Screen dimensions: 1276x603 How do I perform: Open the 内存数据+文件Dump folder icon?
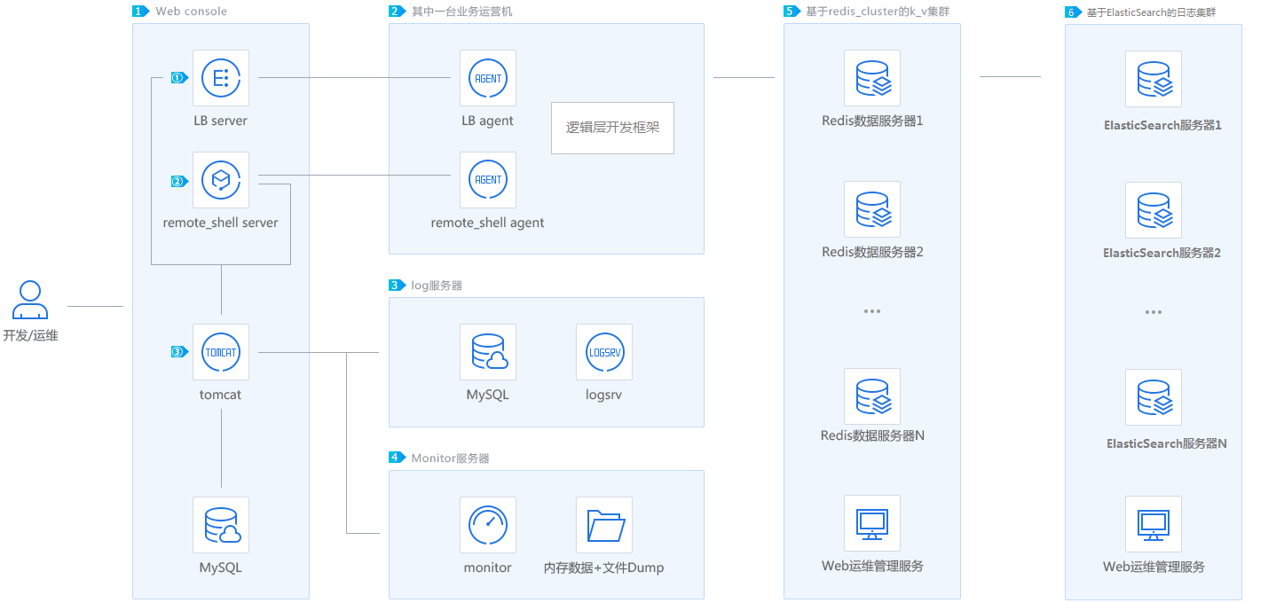[603, 525]
